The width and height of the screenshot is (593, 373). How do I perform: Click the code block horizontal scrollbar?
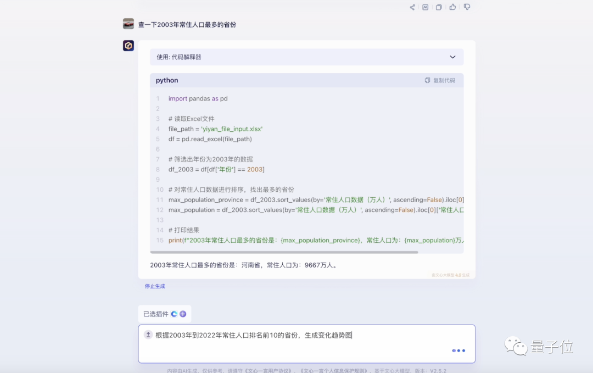286,252
